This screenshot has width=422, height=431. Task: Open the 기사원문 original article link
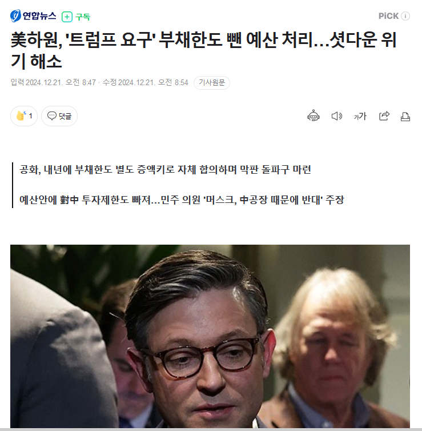click(212, 82)
